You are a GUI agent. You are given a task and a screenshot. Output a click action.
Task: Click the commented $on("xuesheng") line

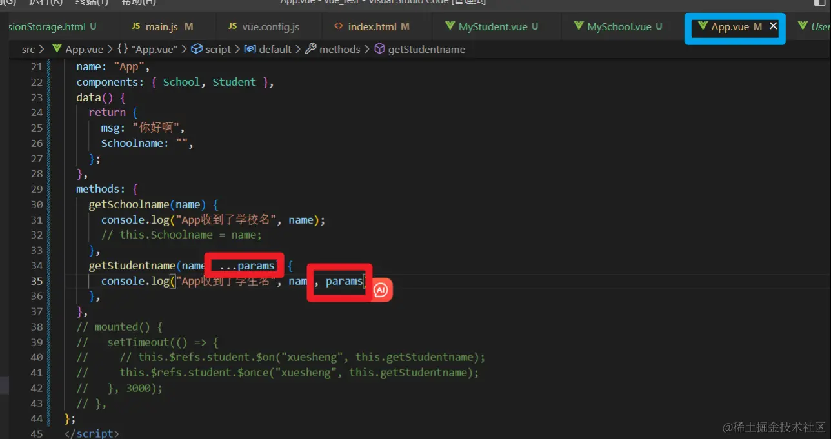pyautogui.click(x=281, y=357)
